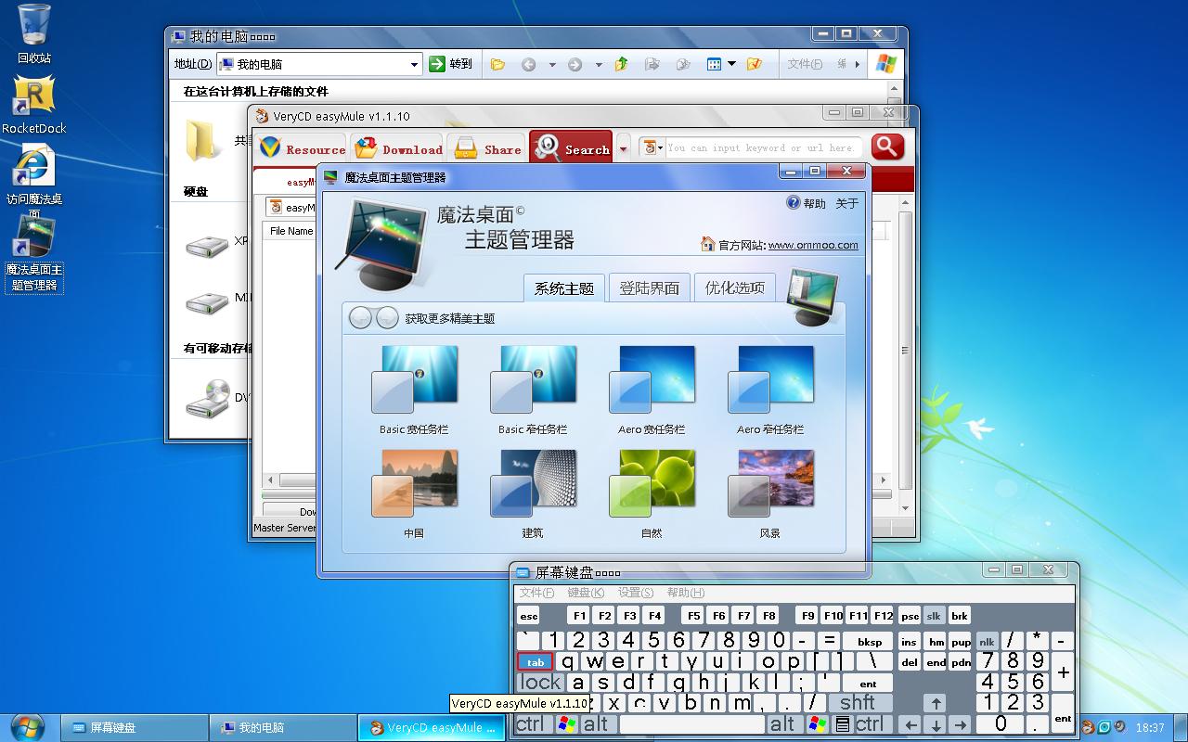Switch to the 优化选项 tab
Screen dimensions: 1188x742
(734, 288)
